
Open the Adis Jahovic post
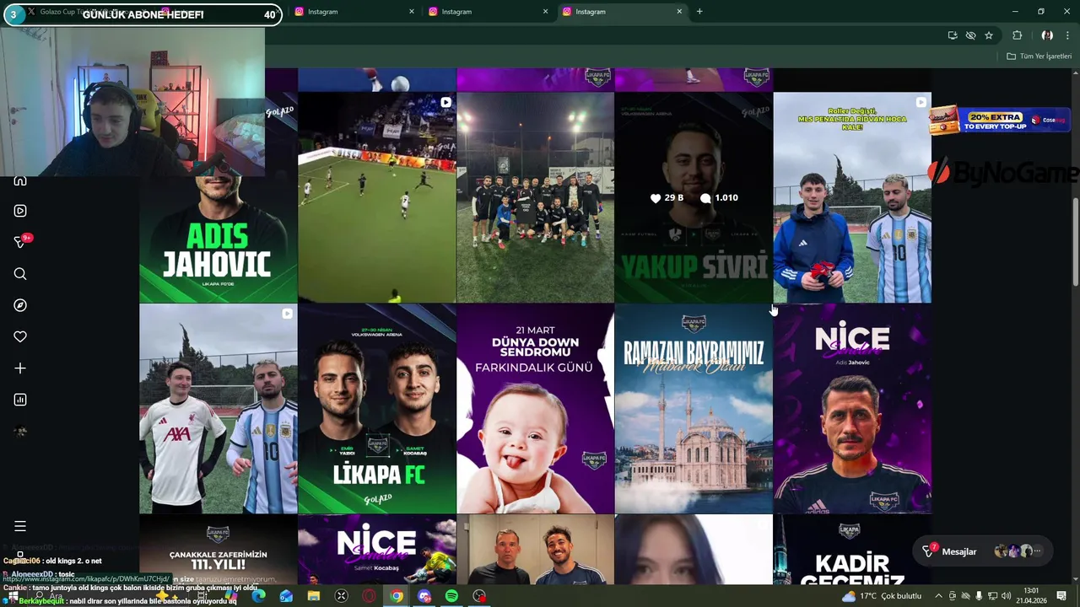click(x=219, y=239)
